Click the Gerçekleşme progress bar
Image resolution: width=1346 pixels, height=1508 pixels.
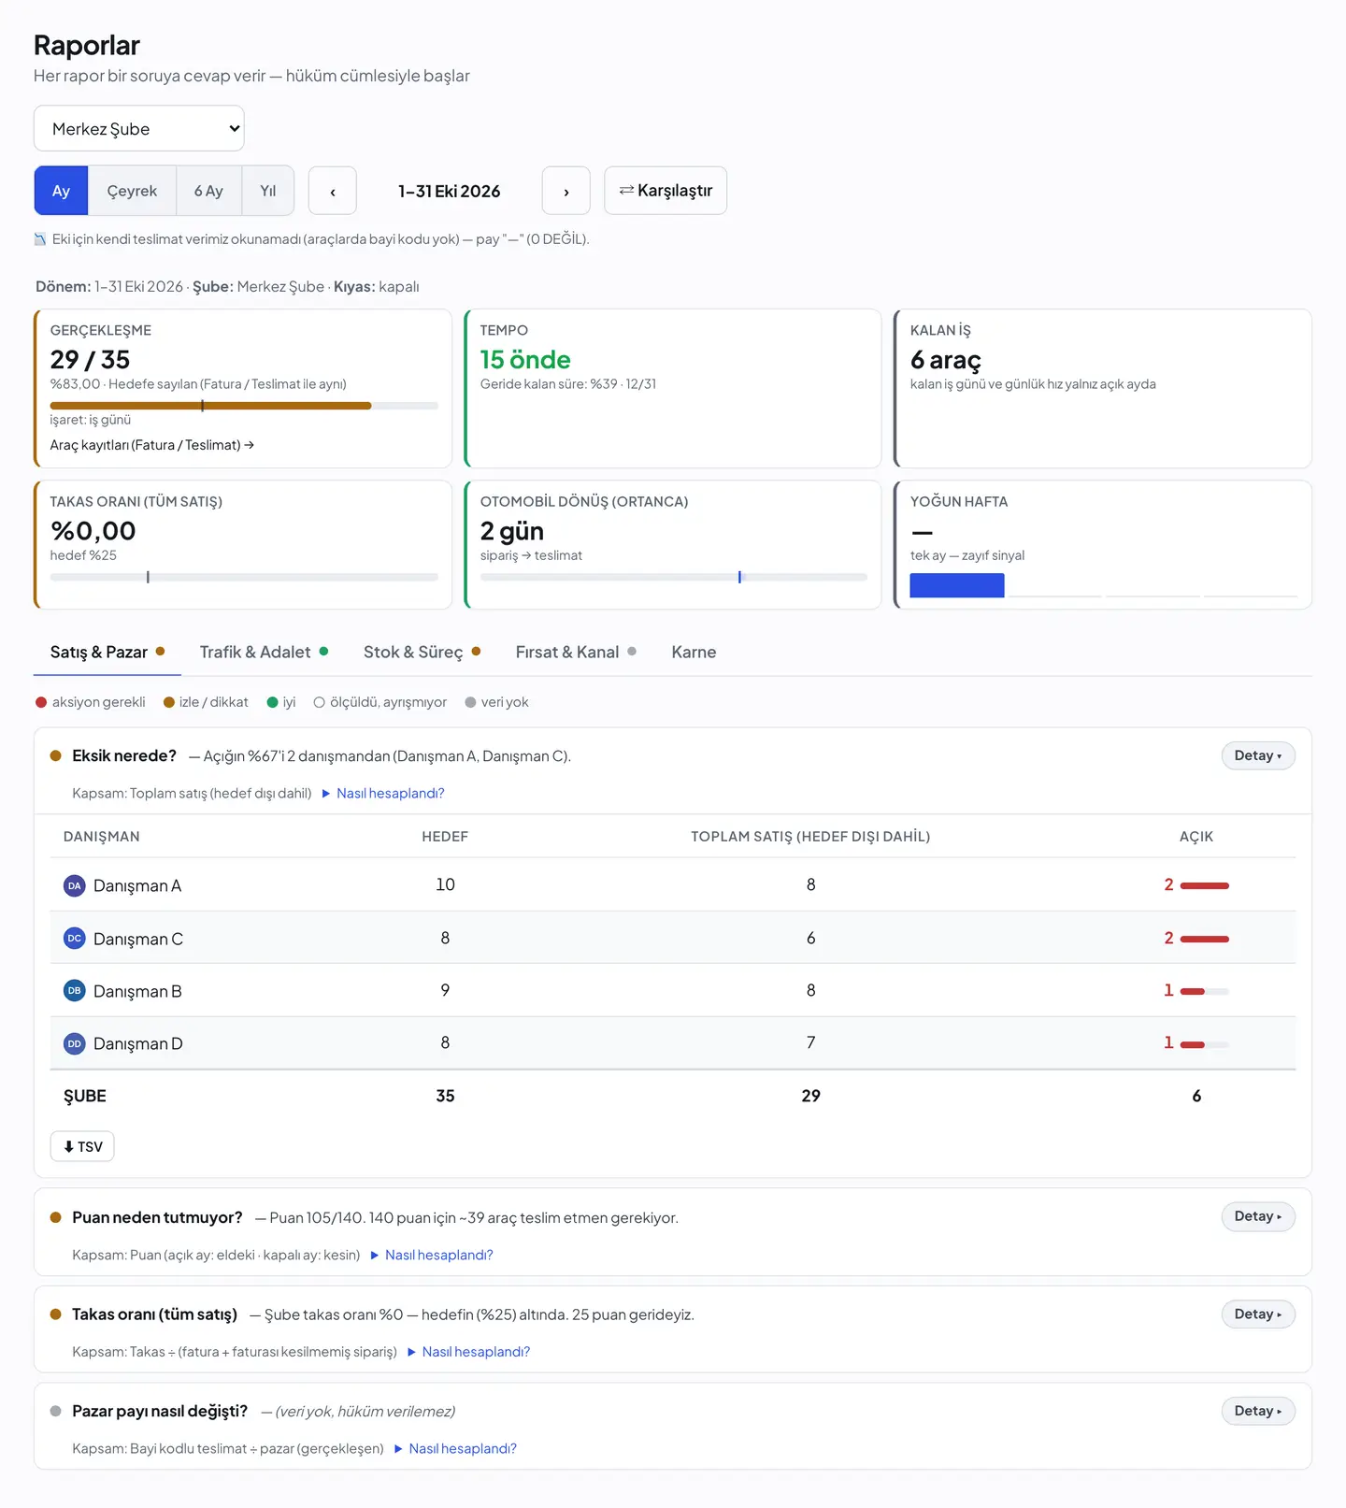coord(244,406)
